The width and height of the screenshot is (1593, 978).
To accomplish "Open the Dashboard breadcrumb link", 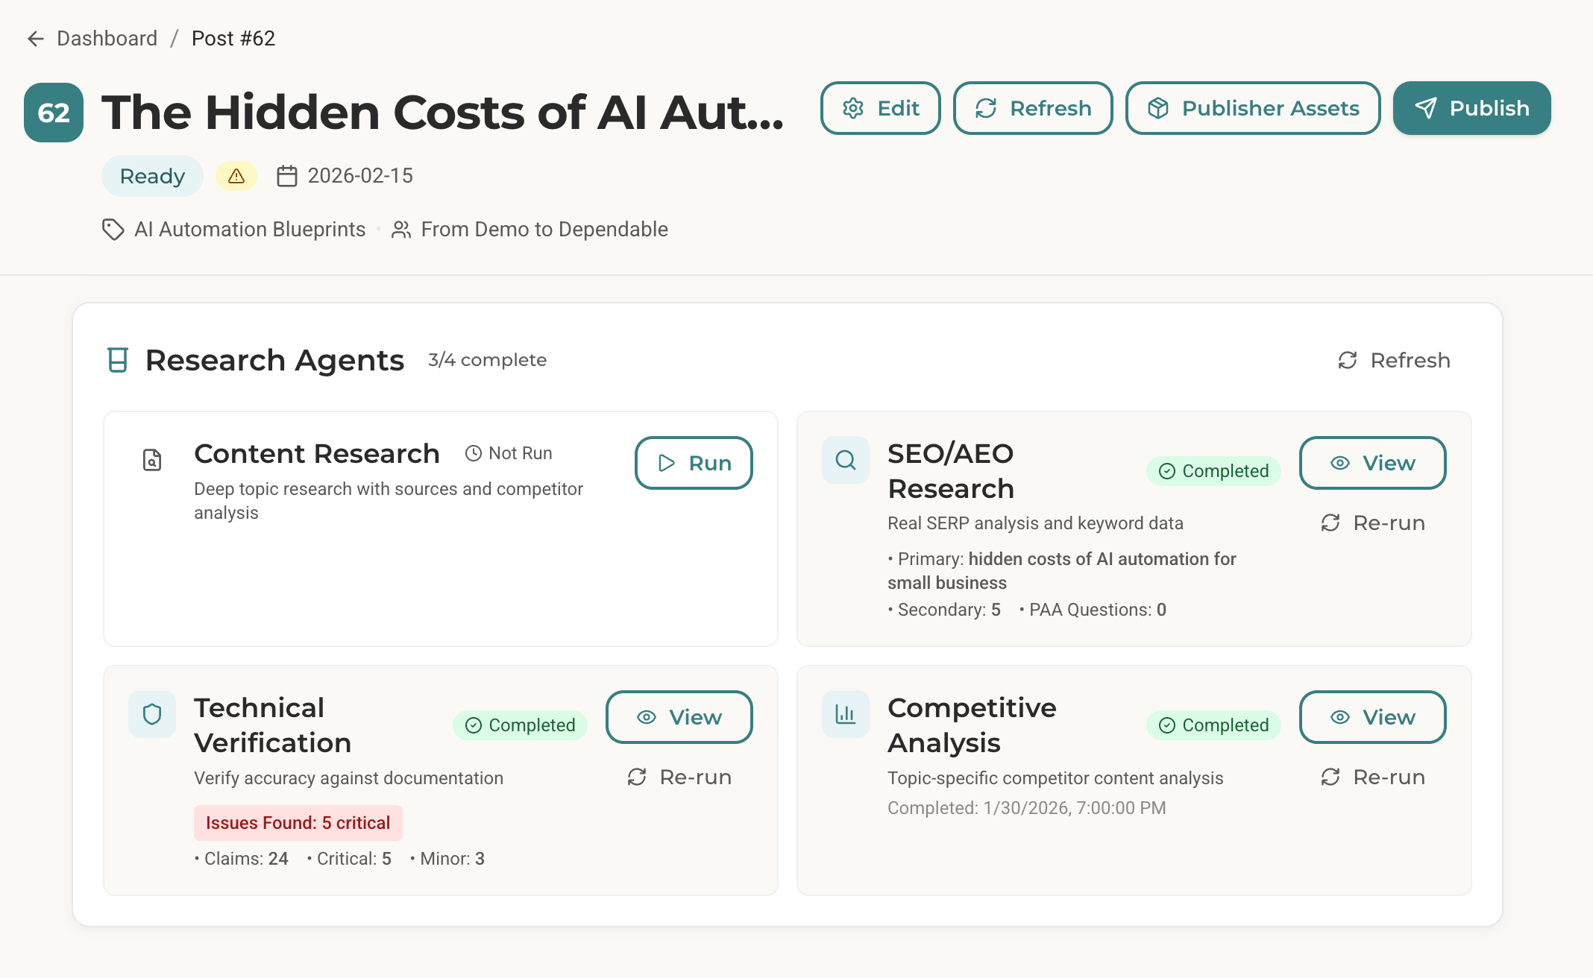I will [107, 39].
